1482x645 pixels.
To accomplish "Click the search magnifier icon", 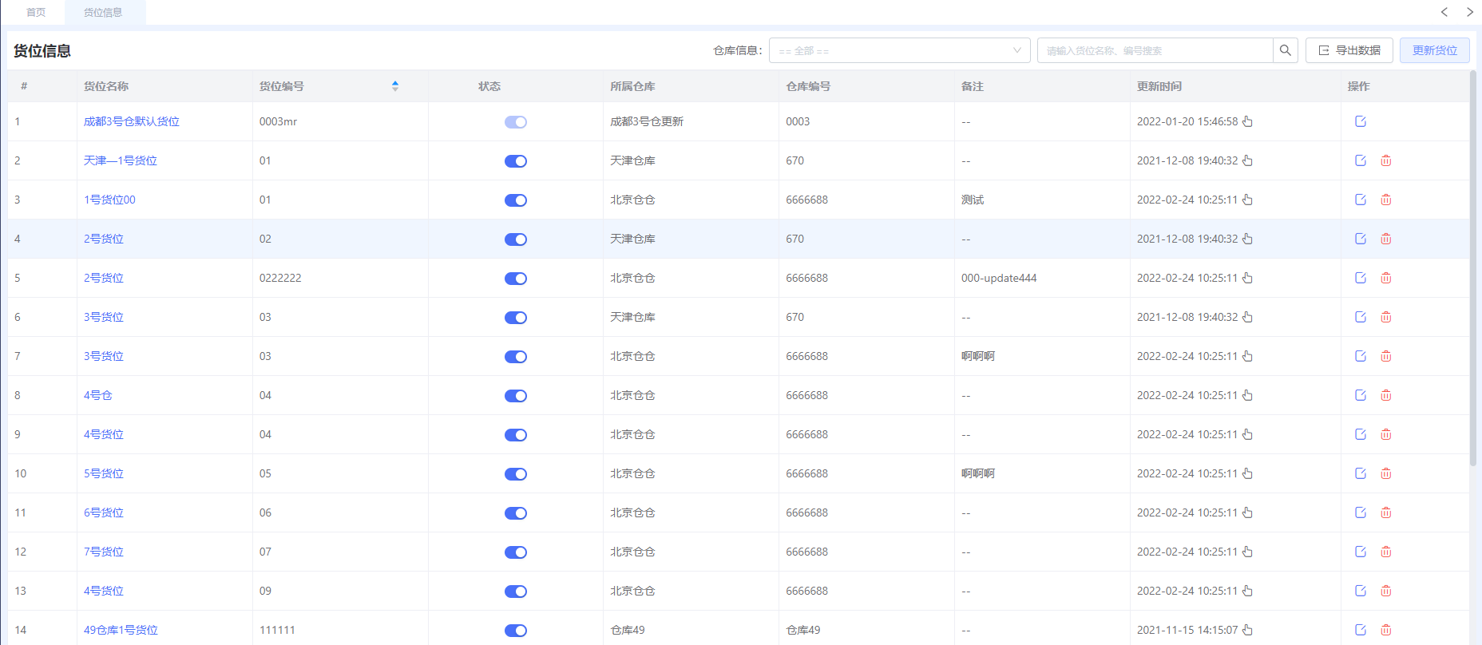I will (1285, 50).
